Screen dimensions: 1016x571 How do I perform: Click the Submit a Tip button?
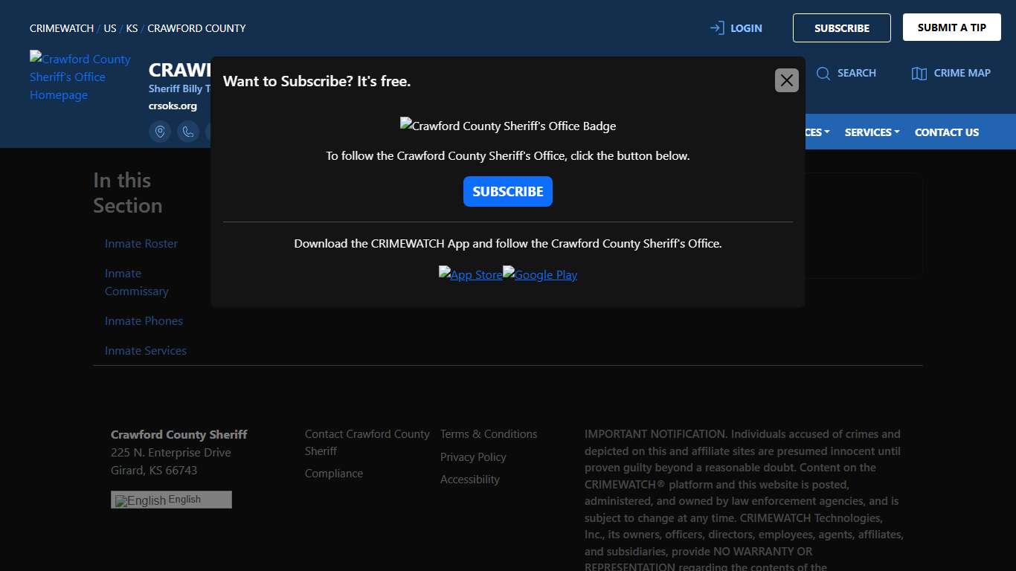coord(951,28)
